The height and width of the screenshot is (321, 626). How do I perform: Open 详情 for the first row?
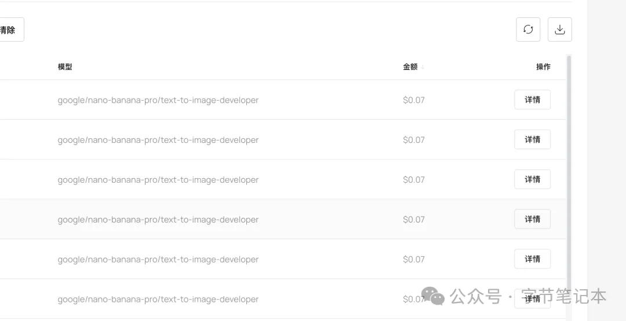(x=532, y=99)
